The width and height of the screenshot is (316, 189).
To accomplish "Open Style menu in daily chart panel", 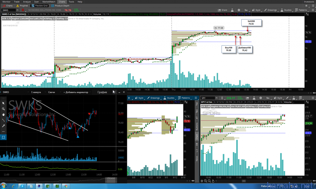I will 139,98.
